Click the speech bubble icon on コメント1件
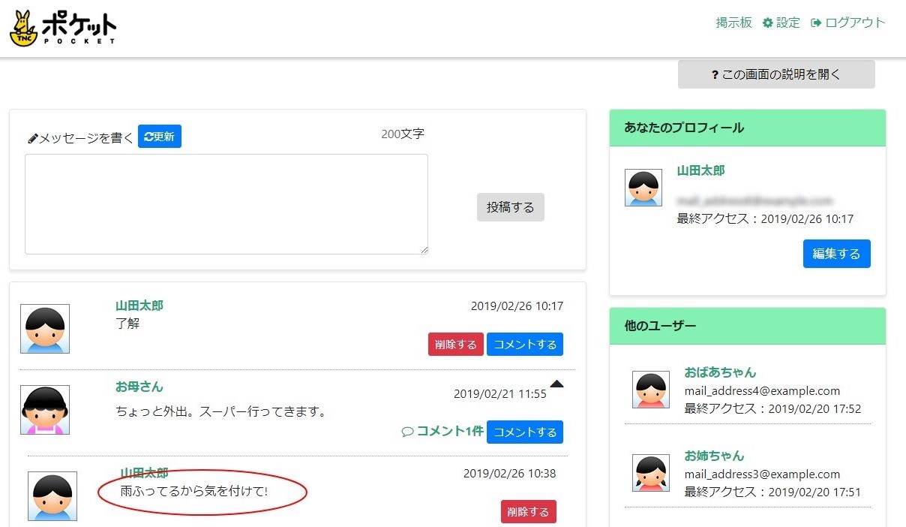This screenshot has height=527, width=906. click(x=408, y=432)
